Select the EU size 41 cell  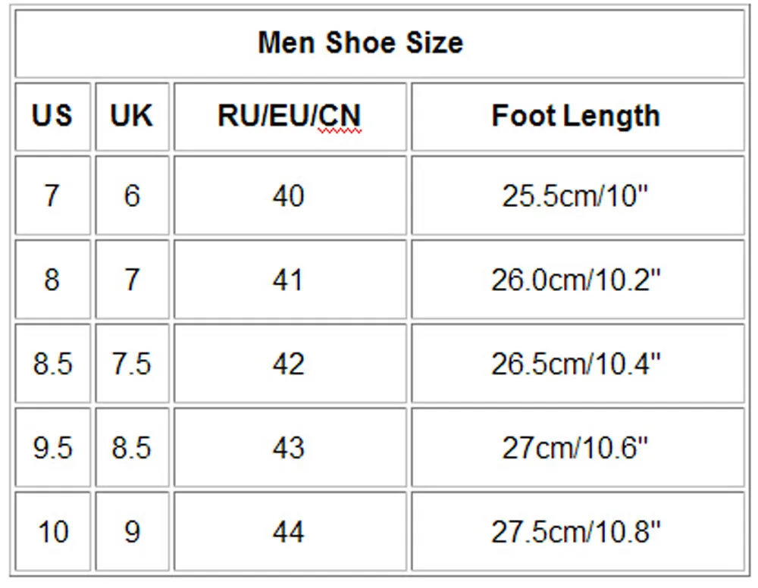coord(290,280)
